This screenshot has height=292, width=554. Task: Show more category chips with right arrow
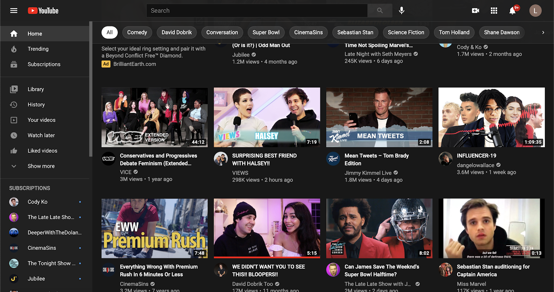tap(543, 32)
